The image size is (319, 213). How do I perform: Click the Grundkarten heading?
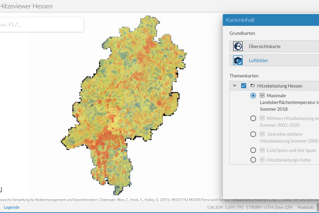tap(242, 33)
